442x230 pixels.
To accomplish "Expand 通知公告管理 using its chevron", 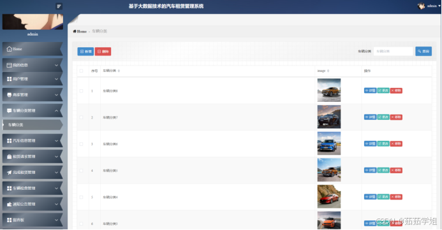I will pos(56,204).
